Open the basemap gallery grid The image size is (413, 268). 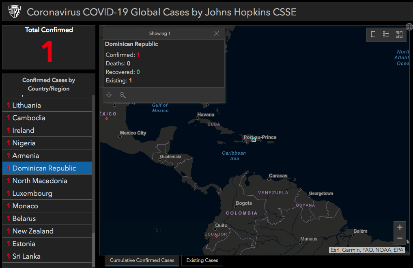click(x=399, y=35)
